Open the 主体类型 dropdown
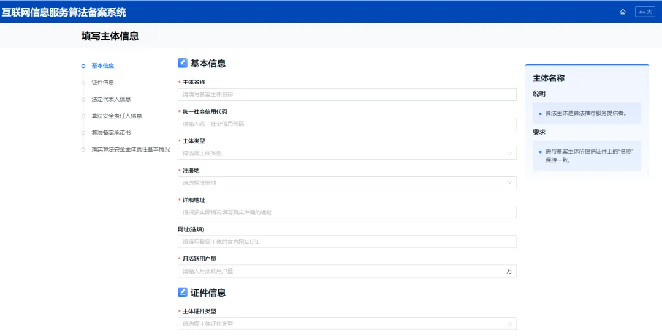 point(347,154)
